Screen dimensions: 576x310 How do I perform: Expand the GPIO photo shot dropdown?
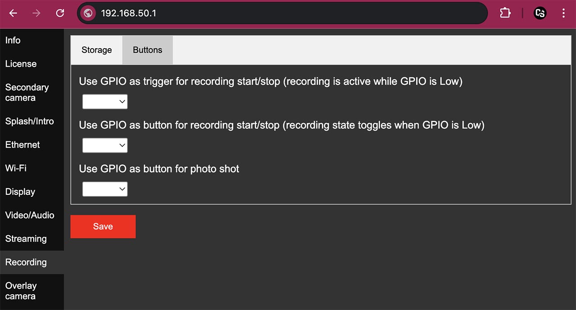pyautogui.click(x=105, y=189)
